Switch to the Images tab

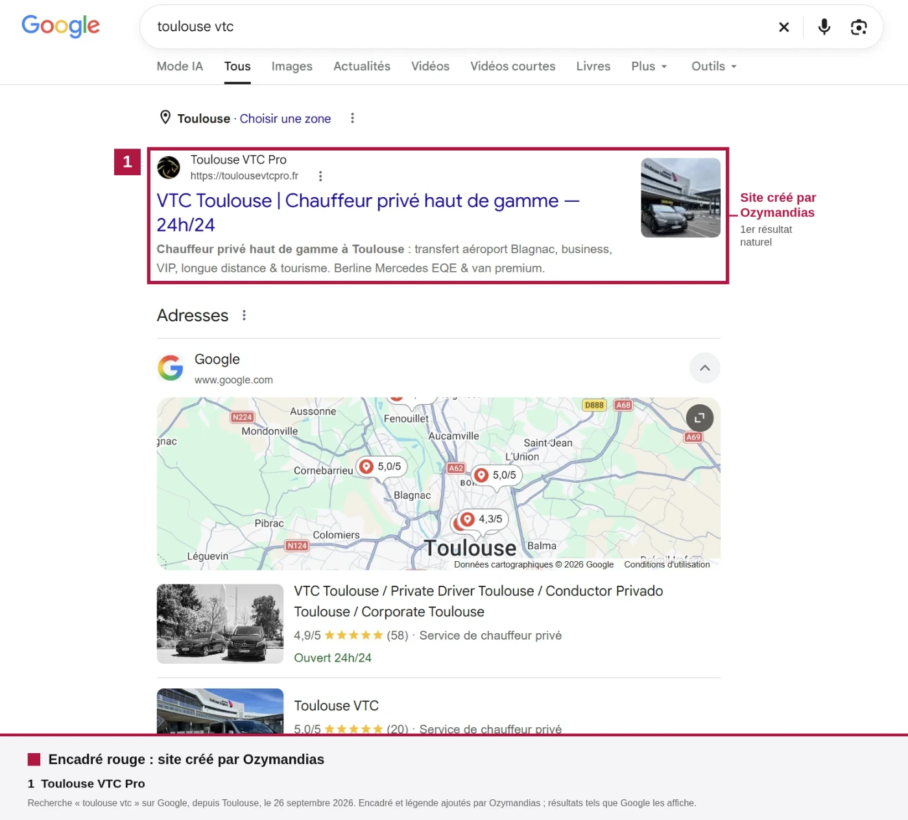[x=292, y=66]
